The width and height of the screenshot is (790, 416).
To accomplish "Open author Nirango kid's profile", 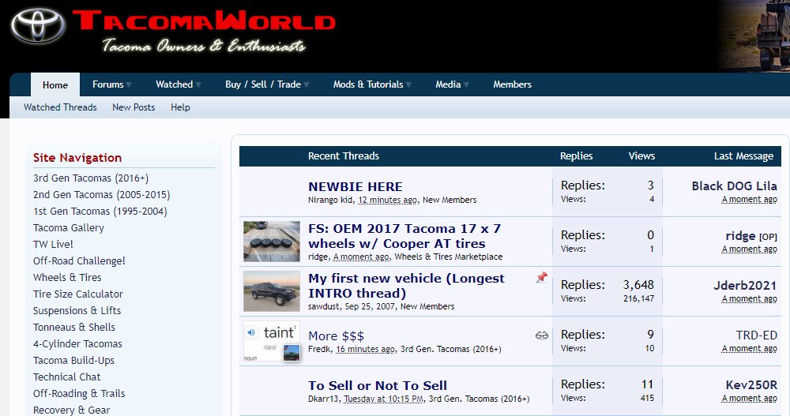I will pyautogui.click(x=330, y=200).
